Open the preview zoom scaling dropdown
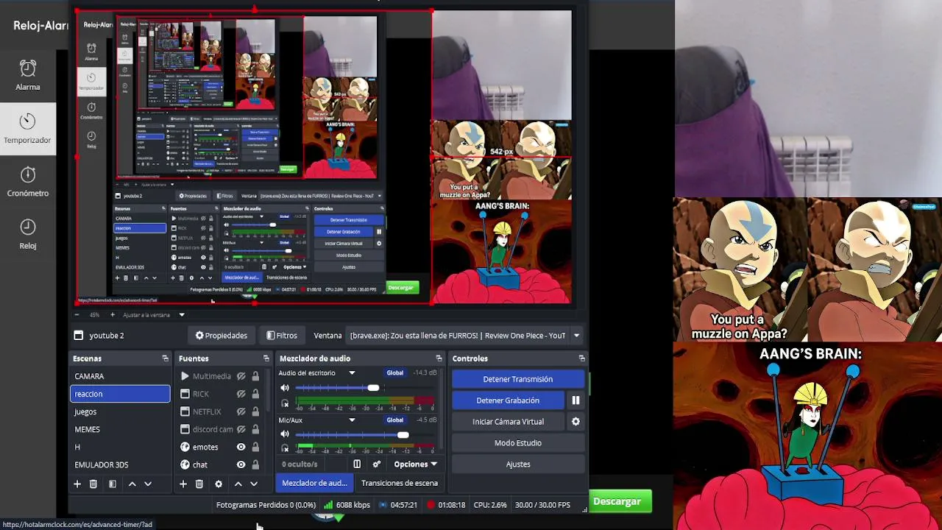Screen dimensions: 942x530 point(181,315)
